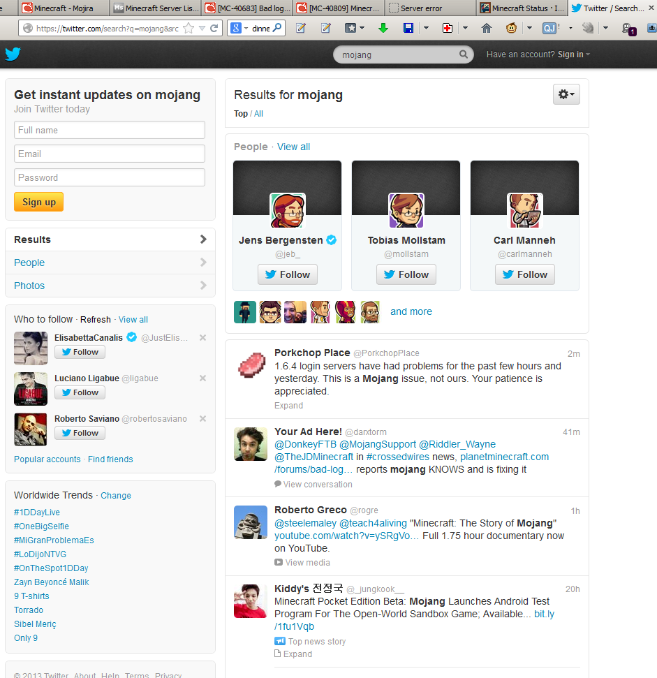
Task: Open View all people link
Action: click(x=293, y=147)
